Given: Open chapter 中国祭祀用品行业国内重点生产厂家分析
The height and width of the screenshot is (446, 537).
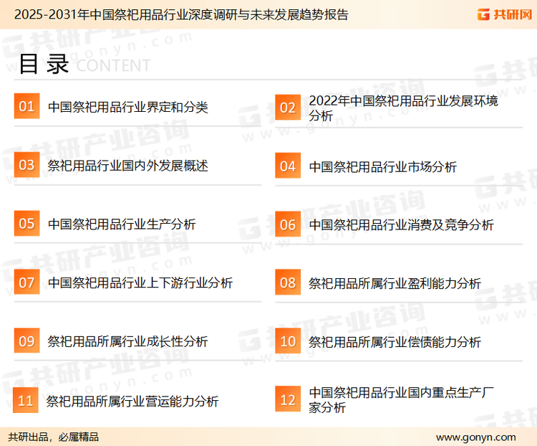Looking at the screenshot, I should 401,399.
